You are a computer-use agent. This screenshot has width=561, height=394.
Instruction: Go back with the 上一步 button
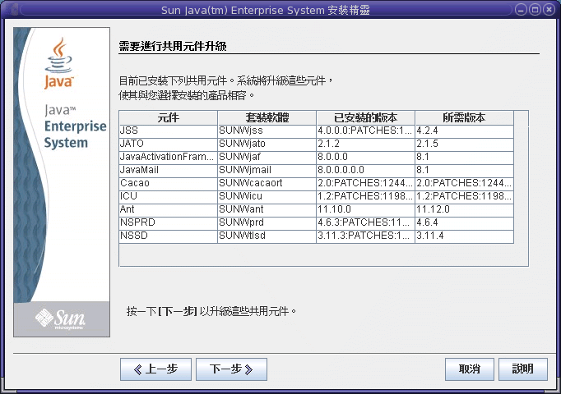click(155, 369)
